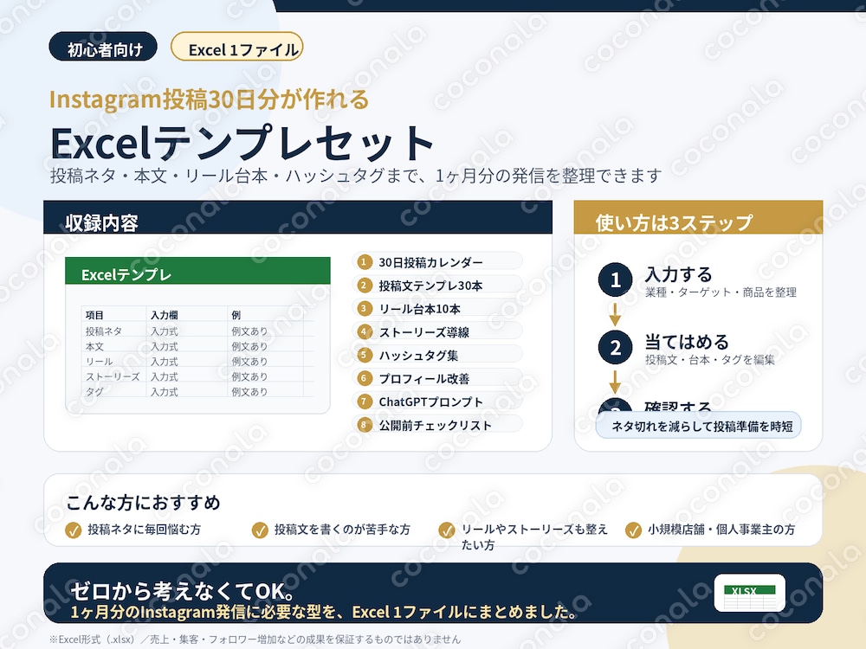The width and height of the screenshot is (866, 649).
Task: Click the ※Excel形式 disclaimer footnote
Action: (x=255, y=639)
